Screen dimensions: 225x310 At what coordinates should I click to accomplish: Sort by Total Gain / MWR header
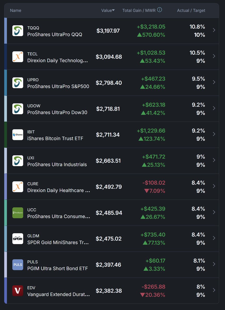139,10
